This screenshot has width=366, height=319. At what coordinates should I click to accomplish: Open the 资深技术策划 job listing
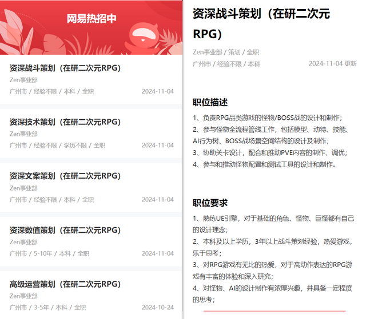tap(65, 122)
